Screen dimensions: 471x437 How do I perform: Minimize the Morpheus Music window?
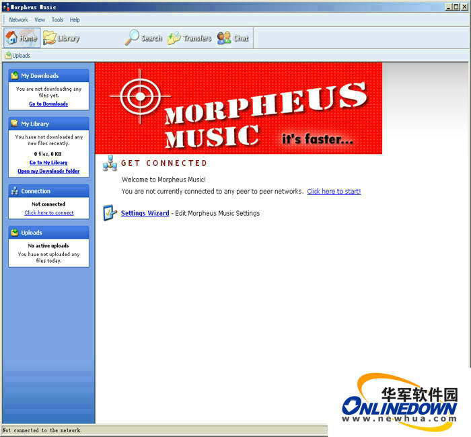tap(449, 7)
